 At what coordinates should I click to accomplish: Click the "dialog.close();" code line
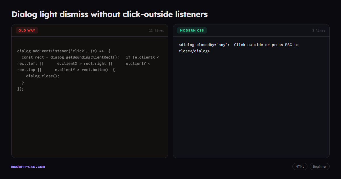point(43,76)
